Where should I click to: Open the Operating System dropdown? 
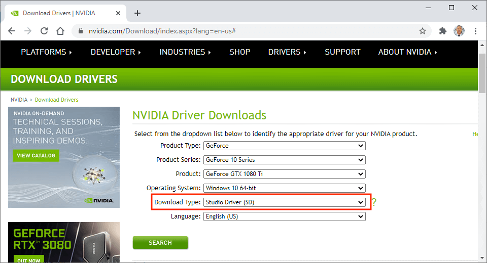point(285,188)
